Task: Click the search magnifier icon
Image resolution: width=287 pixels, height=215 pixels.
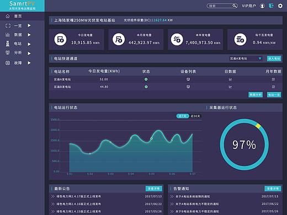Action: click(235, 6)
